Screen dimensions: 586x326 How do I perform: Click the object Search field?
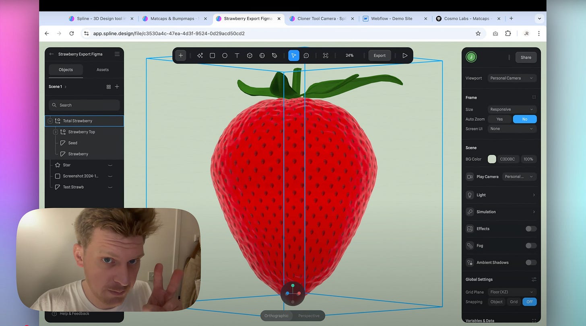[84, 105]
